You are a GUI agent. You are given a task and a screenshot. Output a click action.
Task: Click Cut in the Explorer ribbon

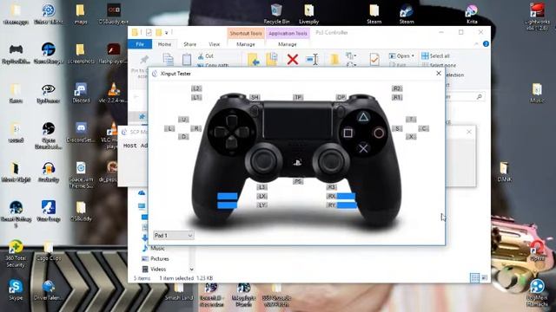[x=206, y=55]
